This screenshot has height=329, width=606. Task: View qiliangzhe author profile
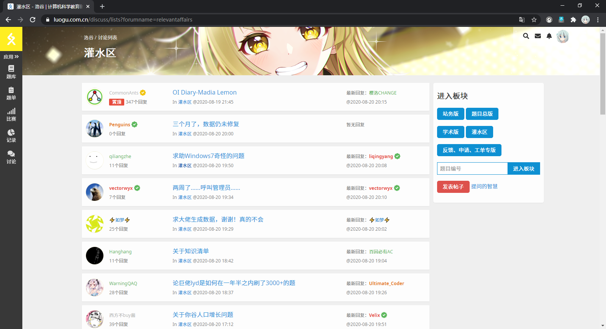click(x=120, y=156)
